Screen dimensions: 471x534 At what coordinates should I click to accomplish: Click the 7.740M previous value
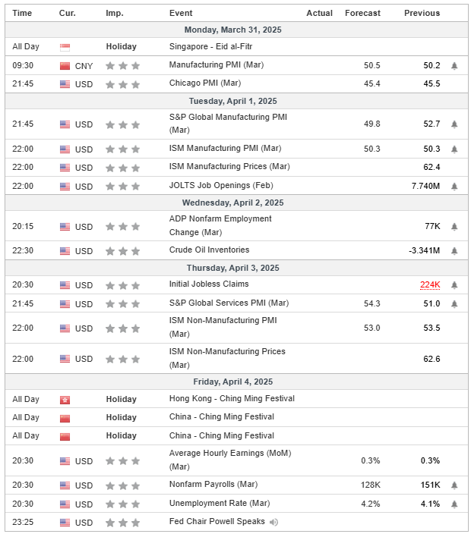pos(425,186)
